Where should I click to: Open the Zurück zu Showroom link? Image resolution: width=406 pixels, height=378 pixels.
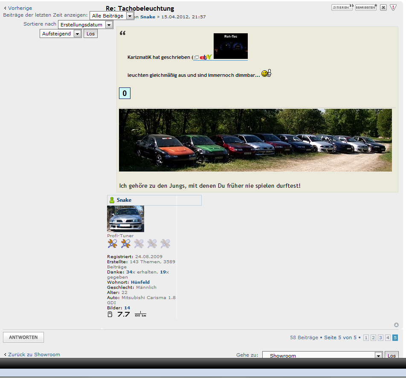coord(34,355)
